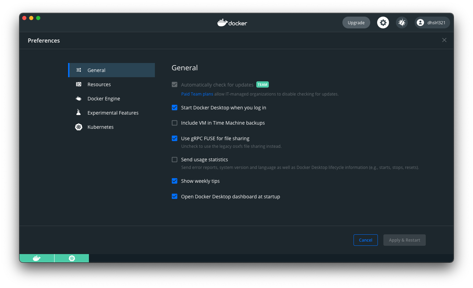Uncheck Show weekly tips
Screen dimensions: 473x288
[175, 181]
